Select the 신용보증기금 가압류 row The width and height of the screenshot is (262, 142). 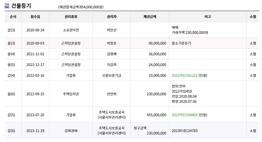click(x=132, y=75)
